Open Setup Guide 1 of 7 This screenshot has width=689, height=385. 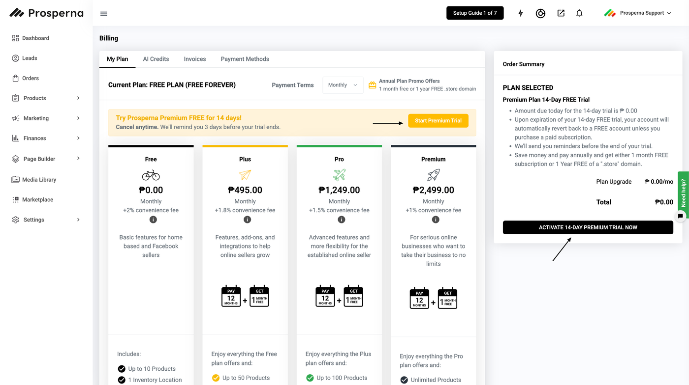tap(475, 13)
